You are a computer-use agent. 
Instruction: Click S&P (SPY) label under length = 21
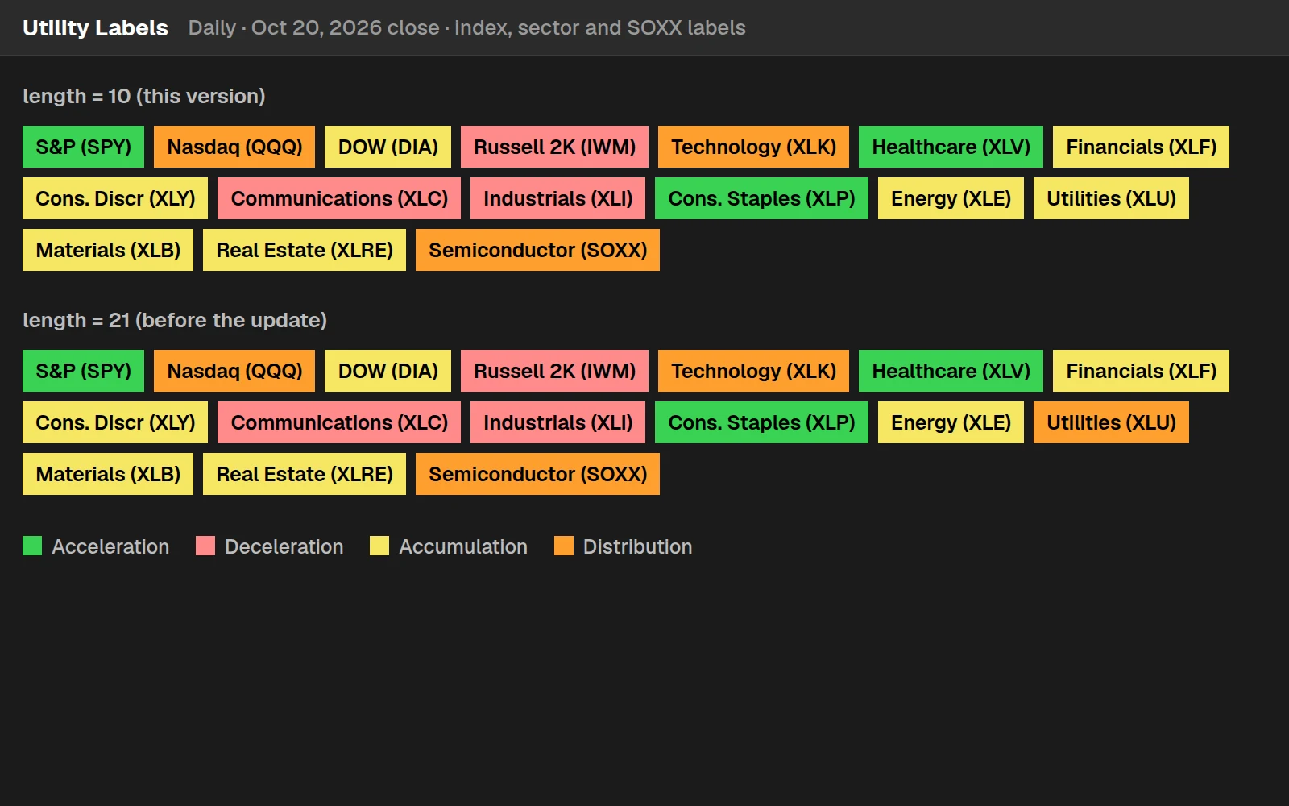click(x=83, y=371)
